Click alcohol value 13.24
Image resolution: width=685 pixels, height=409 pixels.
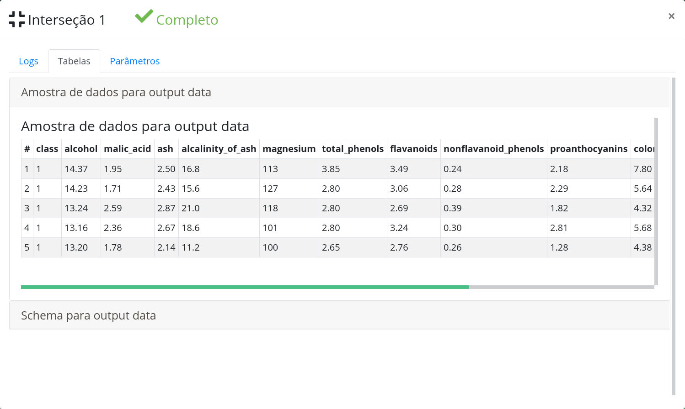(76, 208)
